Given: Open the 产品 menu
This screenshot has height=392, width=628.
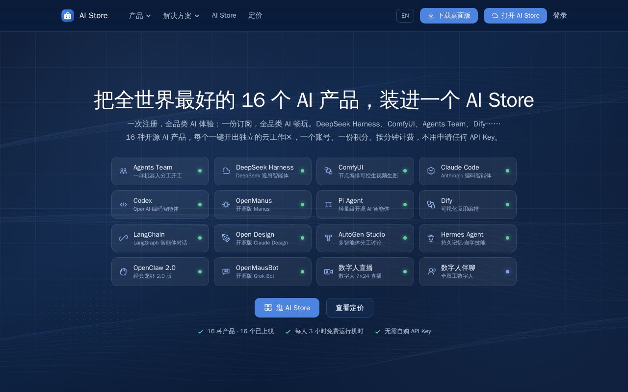Looking at the screenshot, I should coord(140,16).
